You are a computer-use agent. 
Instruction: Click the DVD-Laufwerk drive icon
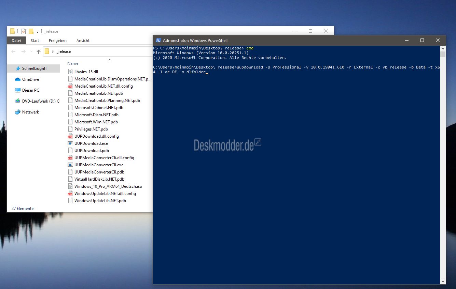[18, 101]
